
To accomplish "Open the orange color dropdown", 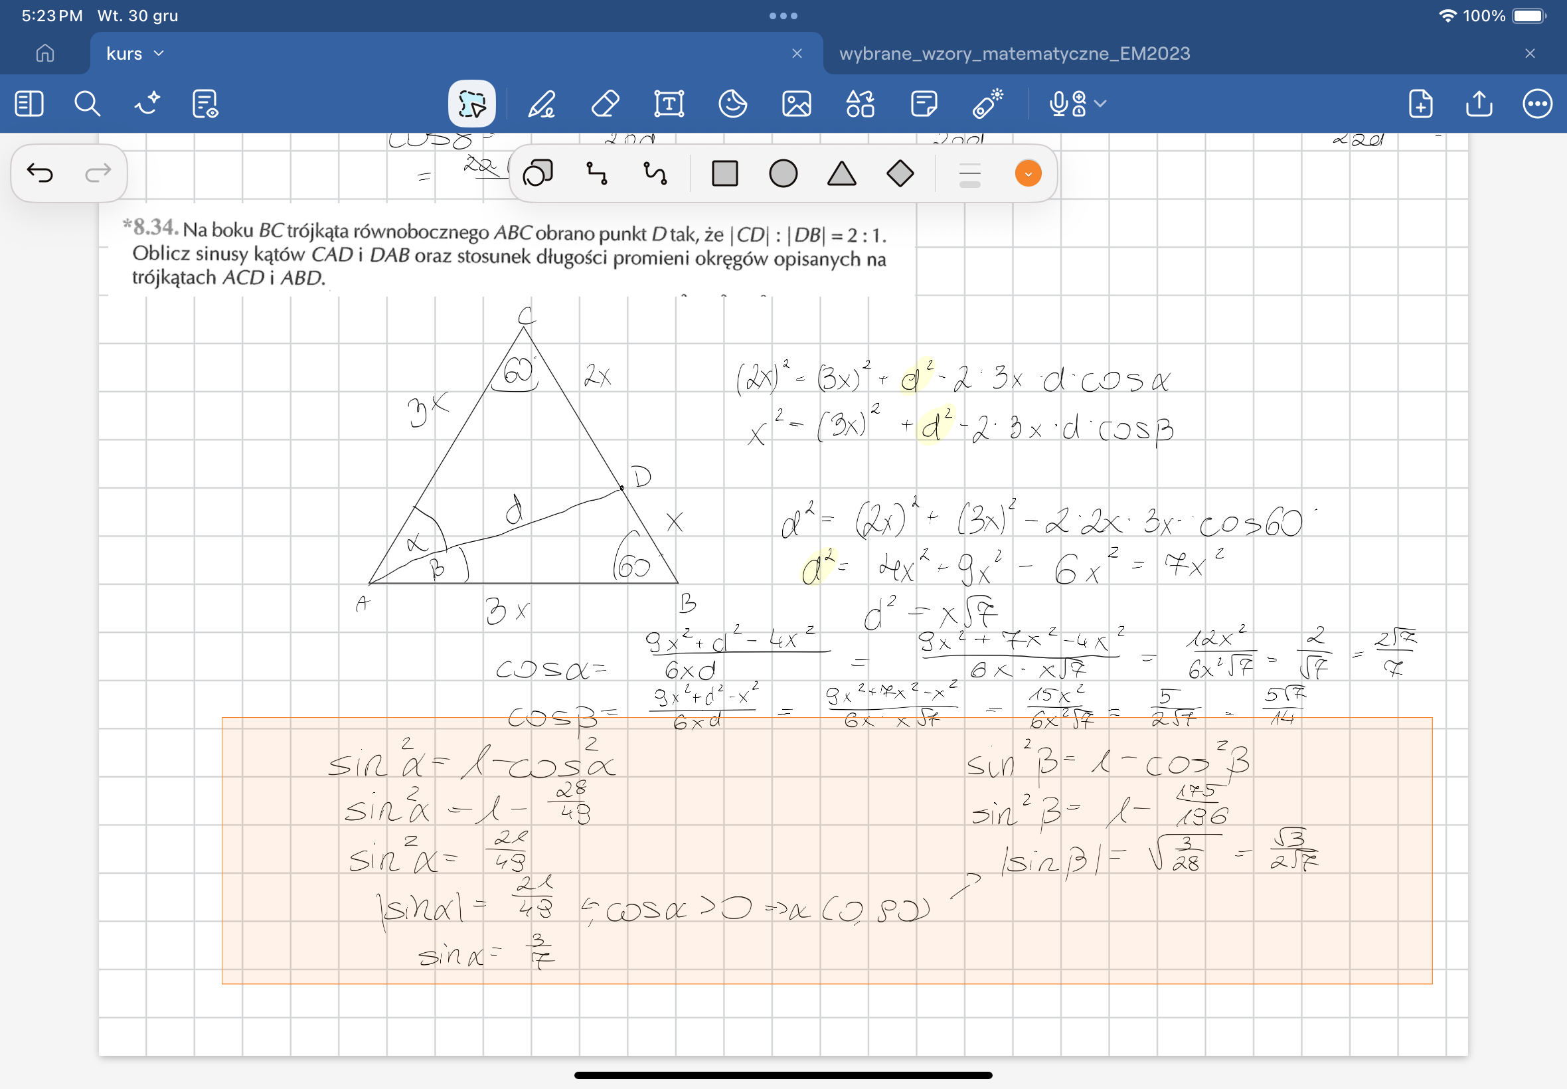I will (x=1027, y=173).
